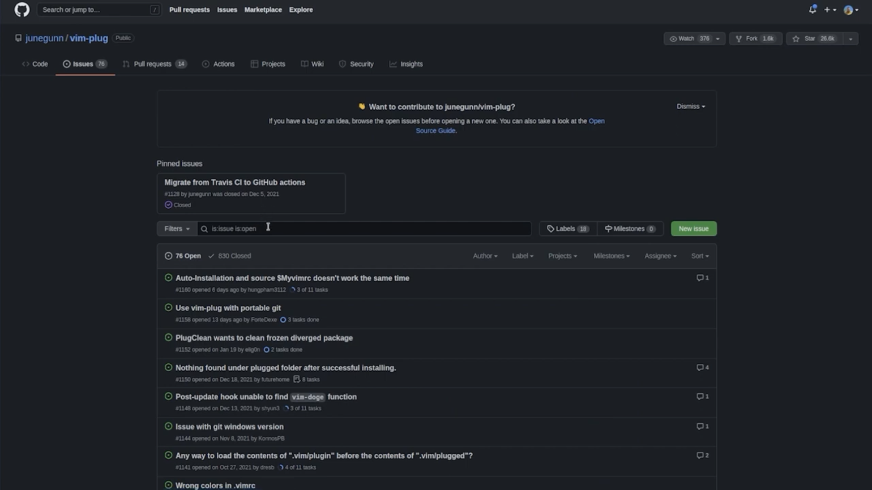872x490 pixels.
Task: Open the junegunn owner link
Action: click(44, 38)
